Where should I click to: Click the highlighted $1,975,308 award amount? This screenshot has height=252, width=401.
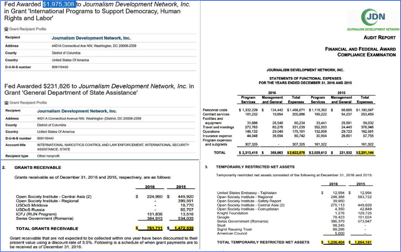coord(59,4)
